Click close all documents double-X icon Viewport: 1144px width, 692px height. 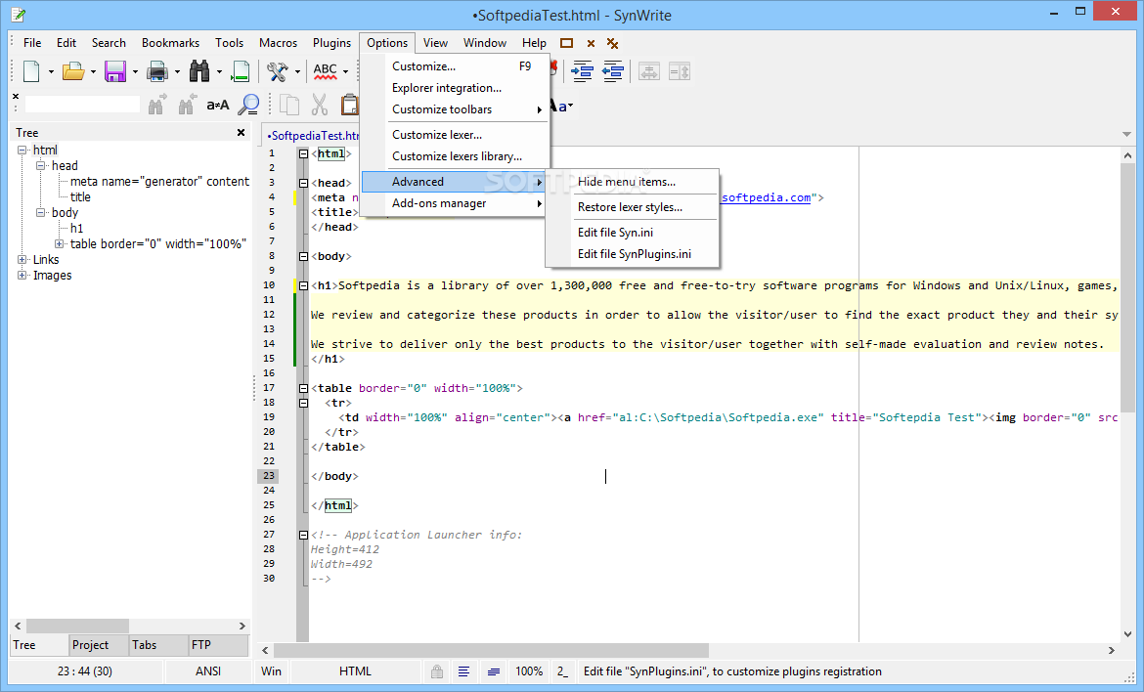pos(613,44)
